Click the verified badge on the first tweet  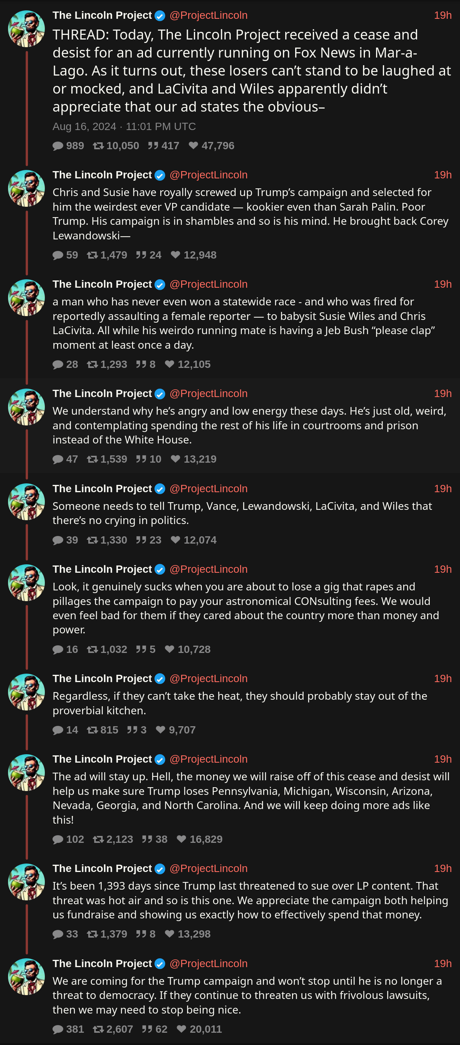(160, 16)
